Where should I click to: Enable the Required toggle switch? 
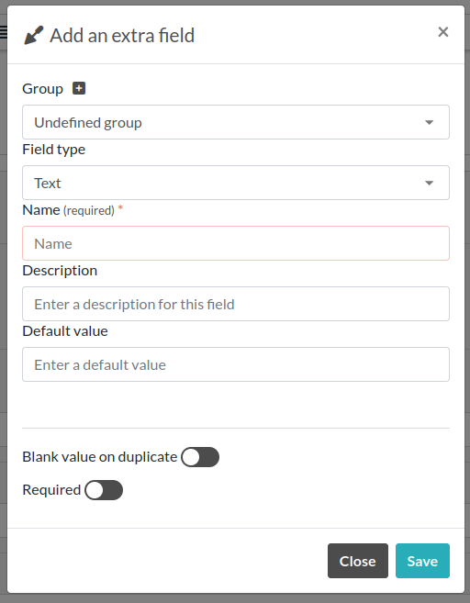click(x=104, y=490)
